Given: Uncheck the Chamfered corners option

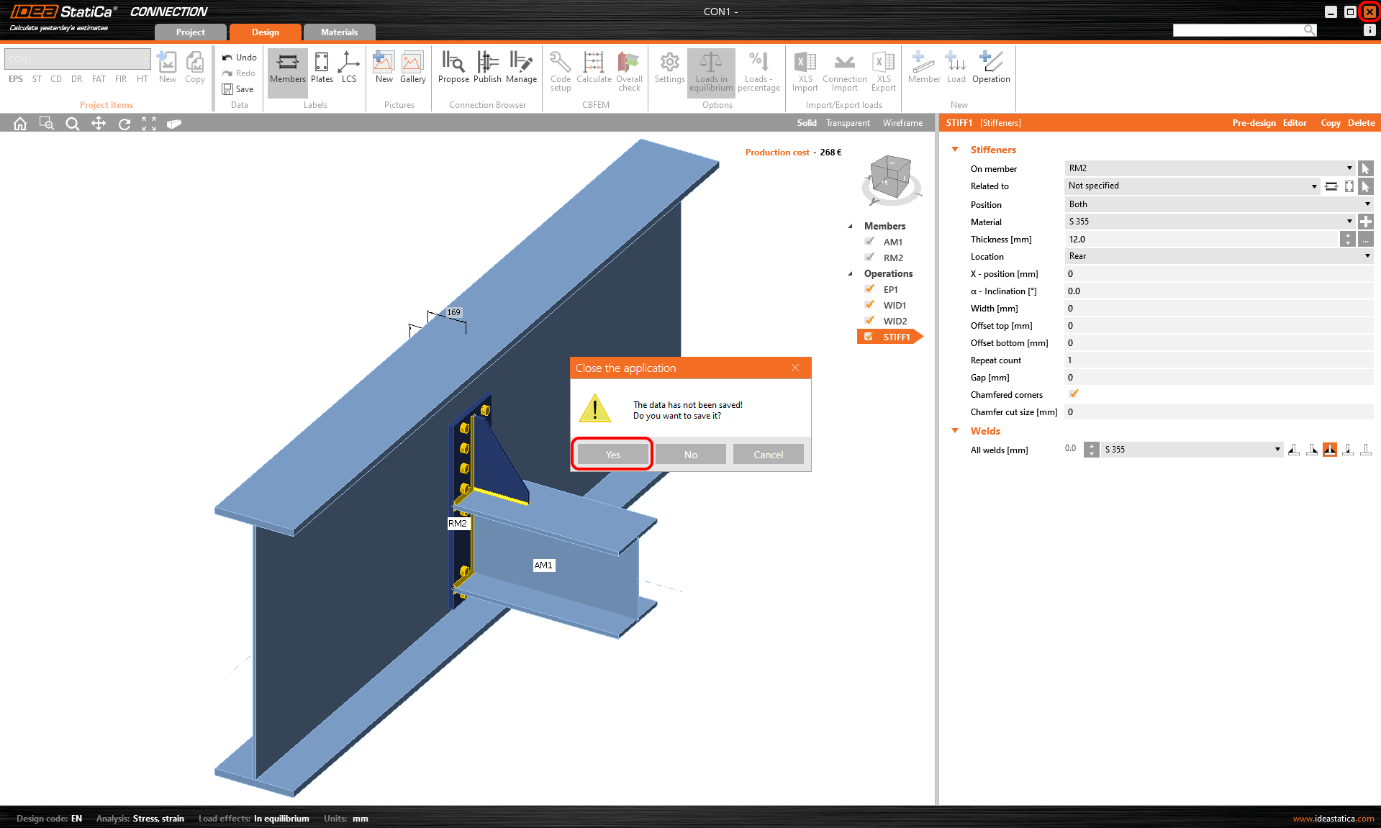Looking at the screenshot, I should (x=1073, y=394).
